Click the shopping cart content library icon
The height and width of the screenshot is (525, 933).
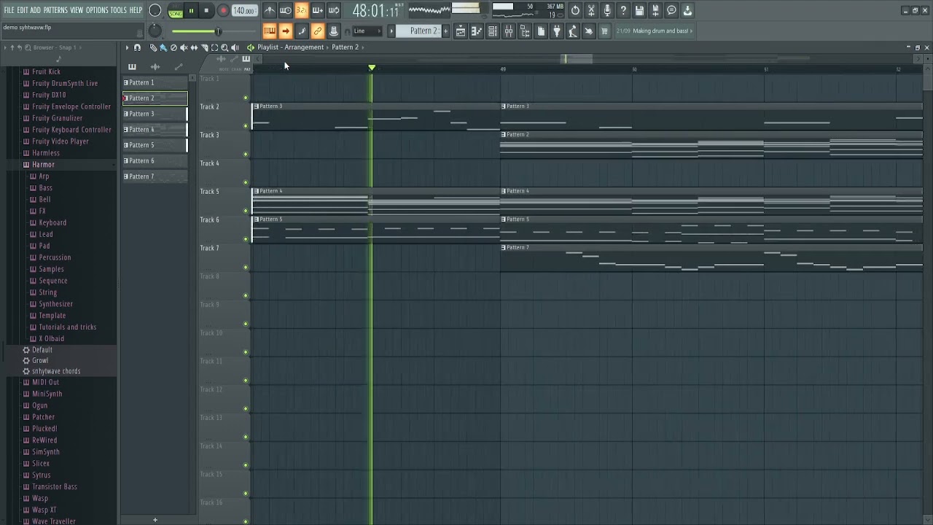604,31
